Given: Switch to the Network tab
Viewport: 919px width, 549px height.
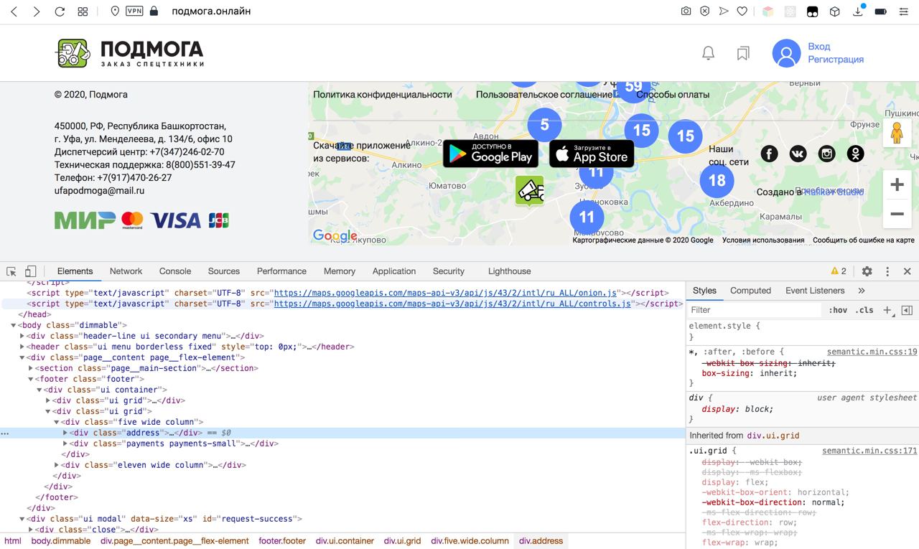Looking at the screenshot, I should point(126,271).
